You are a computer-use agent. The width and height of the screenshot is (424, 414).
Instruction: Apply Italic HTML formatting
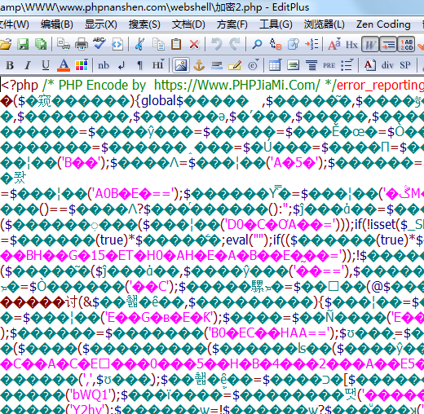coord(28,65)
